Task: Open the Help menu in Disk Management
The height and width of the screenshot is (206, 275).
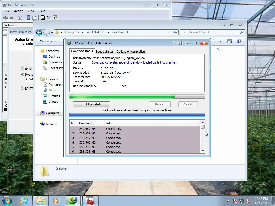Action: [42, 11]
